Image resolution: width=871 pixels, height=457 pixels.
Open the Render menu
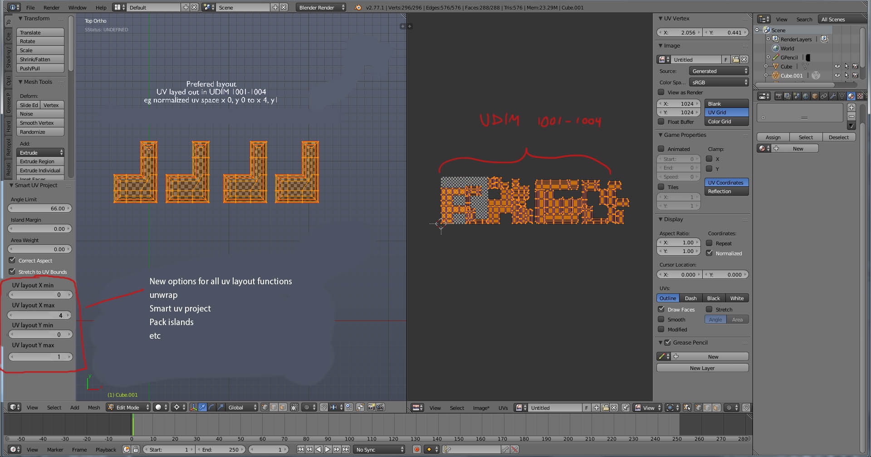point(51,7)
